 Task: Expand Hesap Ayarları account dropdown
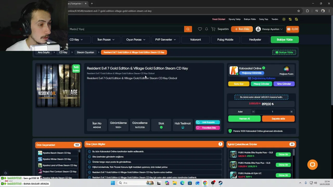click(x=270, y=29)
